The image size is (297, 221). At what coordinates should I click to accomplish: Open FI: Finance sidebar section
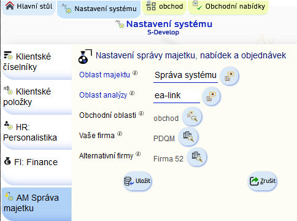click(36, 168)
